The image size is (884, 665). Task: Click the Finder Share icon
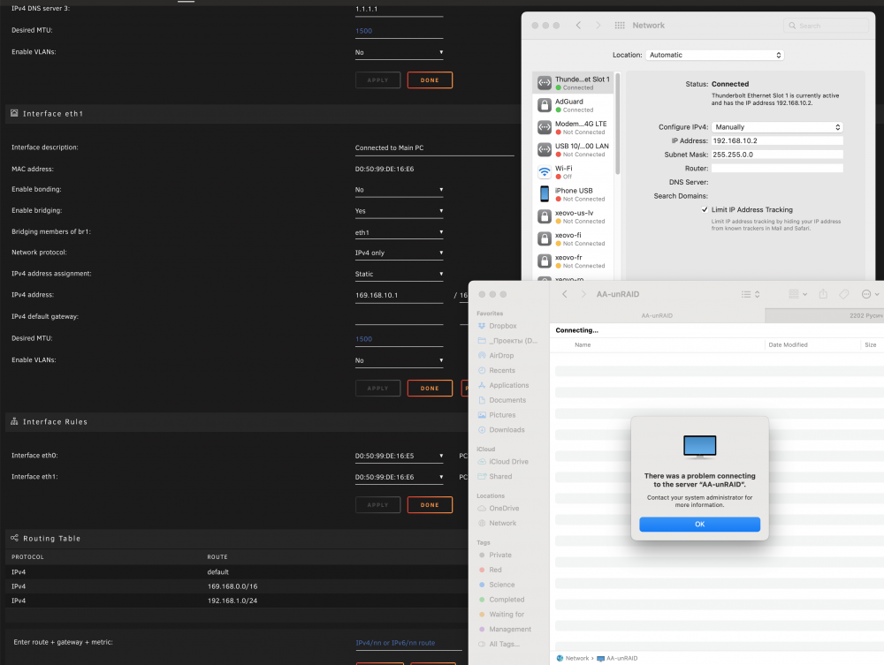point(823,294)
